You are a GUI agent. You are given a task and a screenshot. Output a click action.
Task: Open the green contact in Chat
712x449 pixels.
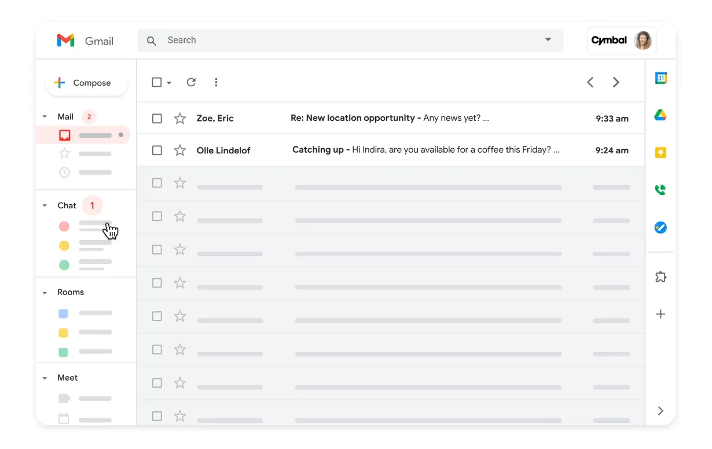[64, 265]
